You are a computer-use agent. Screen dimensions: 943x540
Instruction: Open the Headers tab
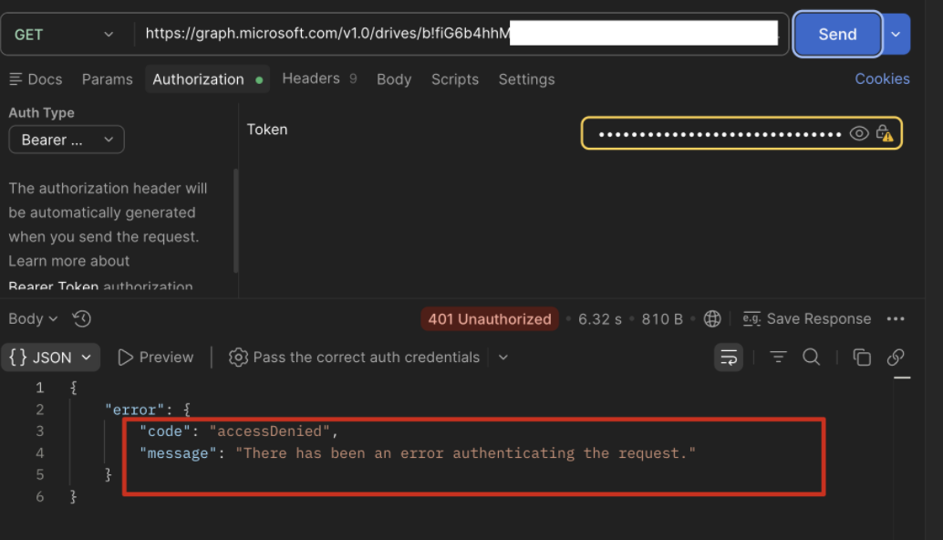click(319, 78)
